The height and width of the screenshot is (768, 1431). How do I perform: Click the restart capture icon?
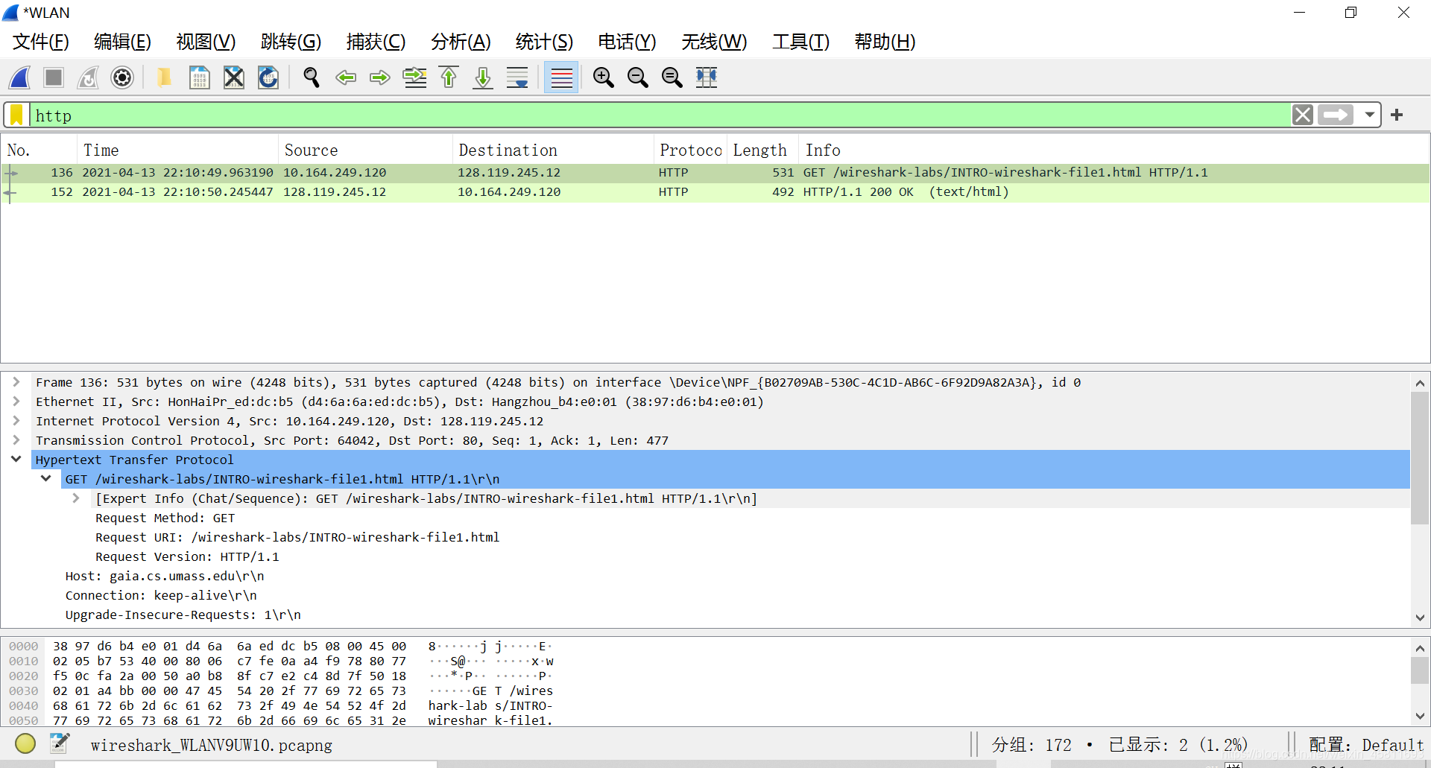click(x=87, y=77)
